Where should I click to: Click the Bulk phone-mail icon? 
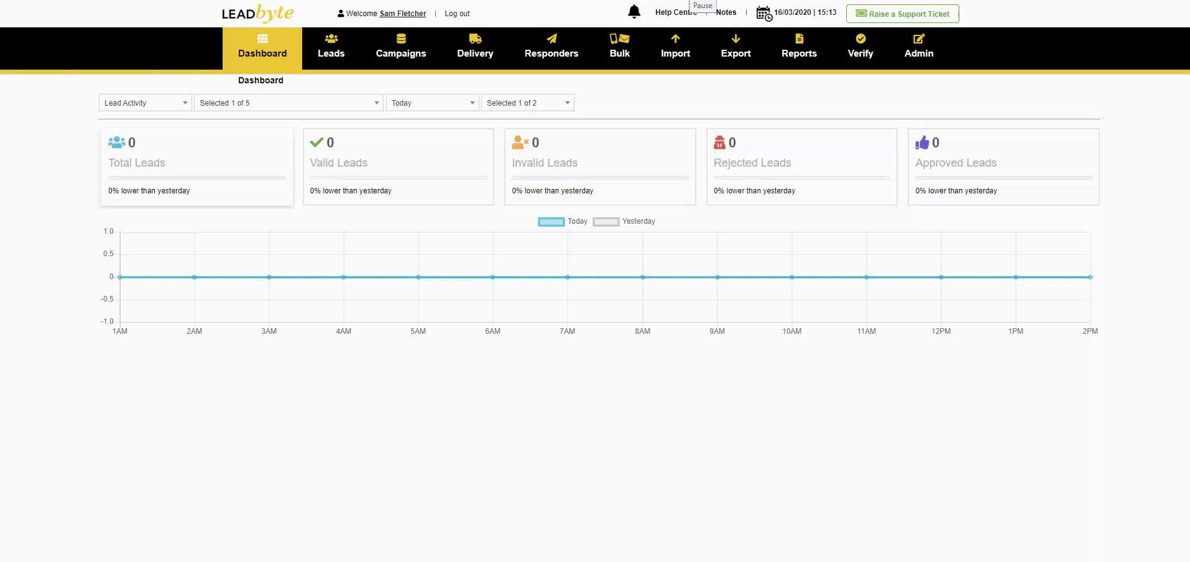[620, 39]
